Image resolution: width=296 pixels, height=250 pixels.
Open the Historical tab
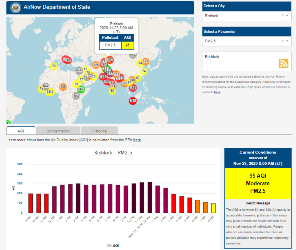point(99,131)
